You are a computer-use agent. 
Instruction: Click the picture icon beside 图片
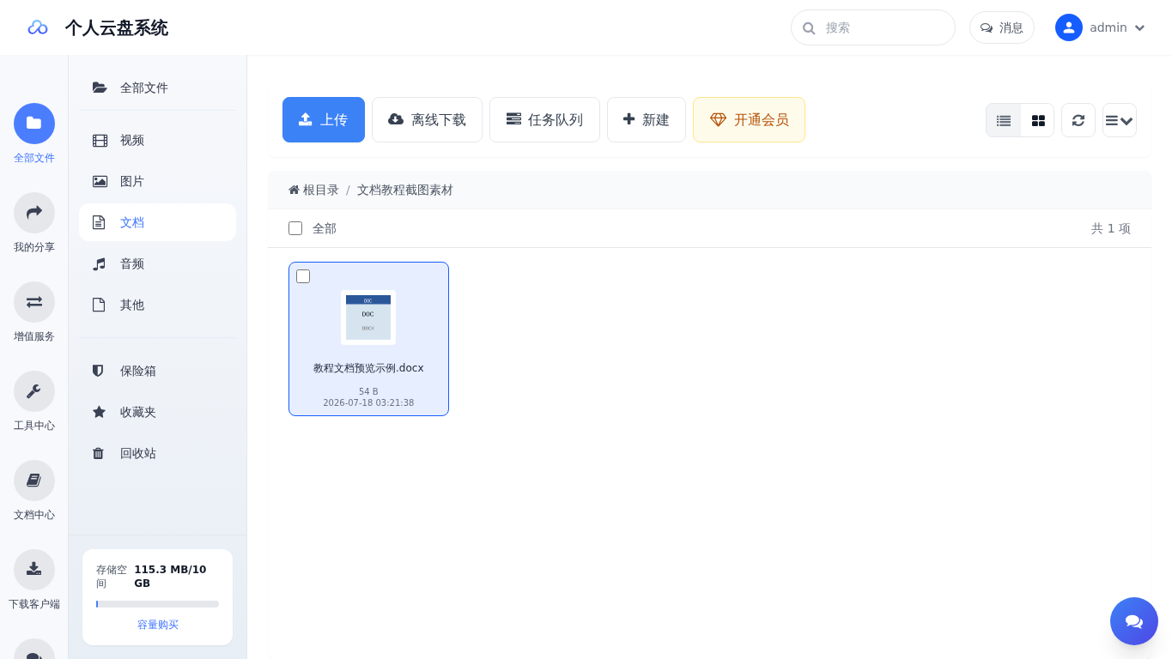point(100,182)
